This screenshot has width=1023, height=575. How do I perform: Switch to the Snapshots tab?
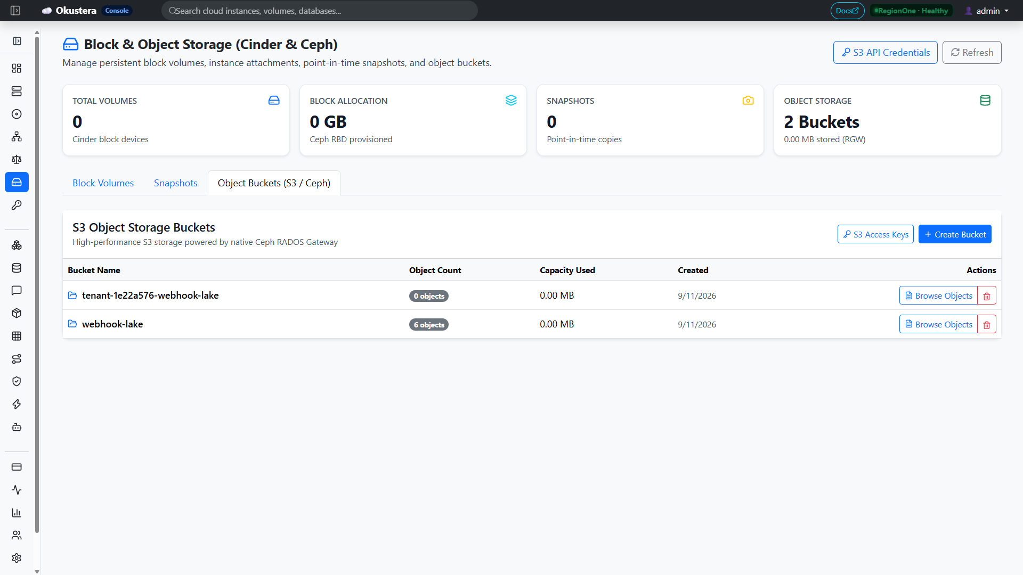click(x=176, y=183)
